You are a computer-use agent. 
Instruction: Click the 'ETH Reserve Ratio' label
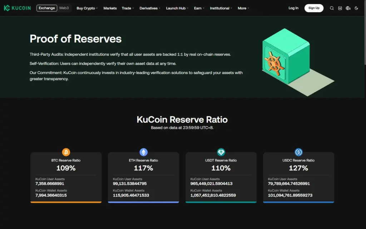click(x=144, y=160)
